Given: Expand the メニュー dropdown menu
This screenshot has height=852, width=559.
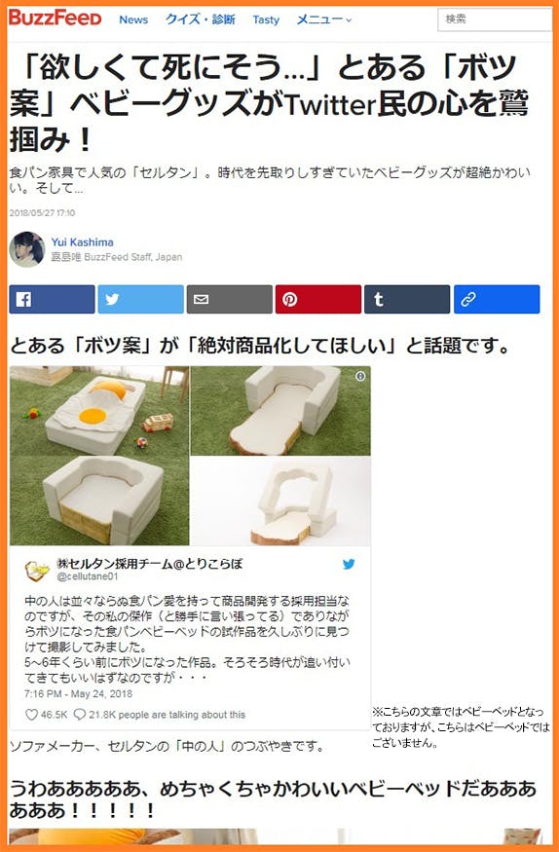Looking at the screenshot, I should 324,19.
